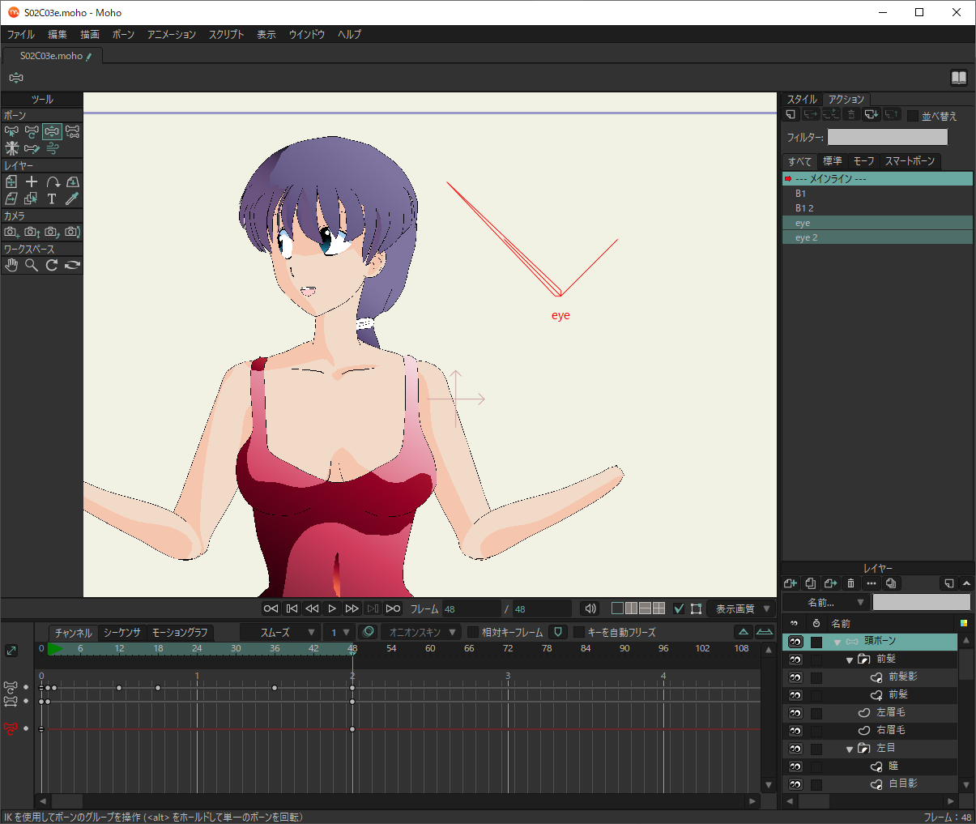
Task: Select the Zoom Workspace magnifier tool
Action: [x=32, y=265]
